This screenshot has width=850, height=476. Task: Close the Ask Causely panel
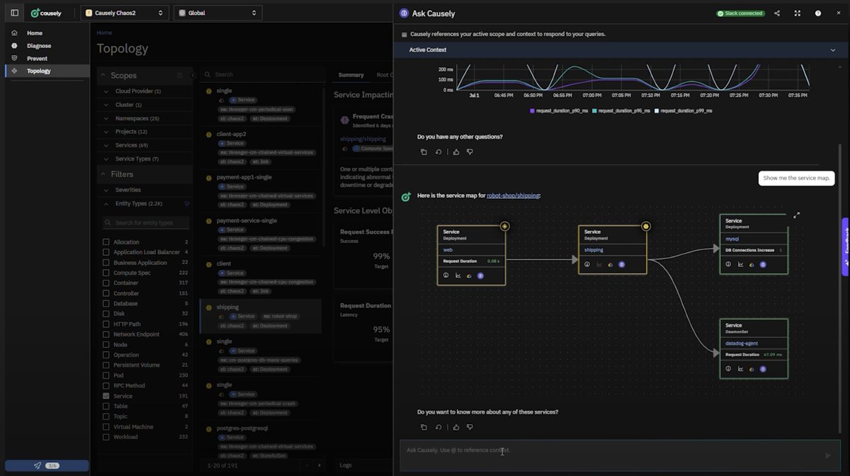tap(838, 13)
